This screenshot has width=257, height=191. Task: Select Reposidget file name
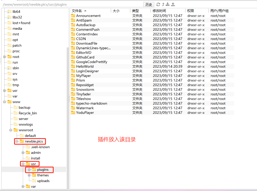(x=85, y=85)
